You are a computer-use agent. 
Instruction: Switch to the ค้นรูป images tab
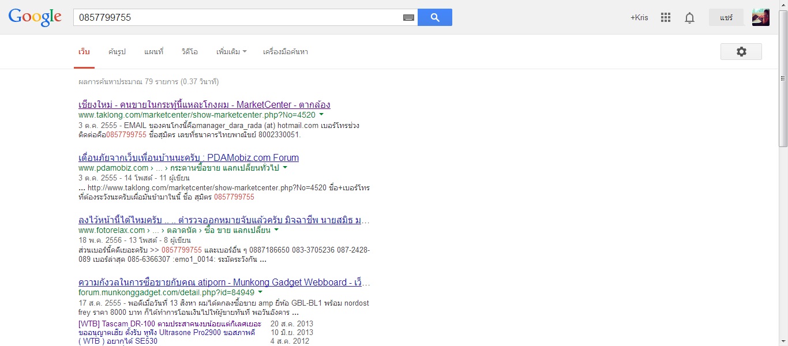click(117, 52)
